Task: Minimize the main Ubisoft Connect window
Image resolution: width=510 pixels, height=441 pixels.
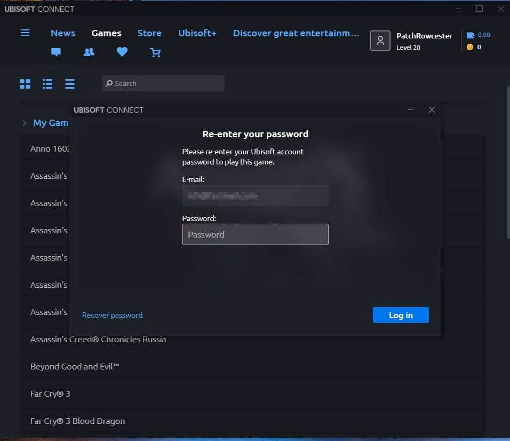Action: pos(458,9)
